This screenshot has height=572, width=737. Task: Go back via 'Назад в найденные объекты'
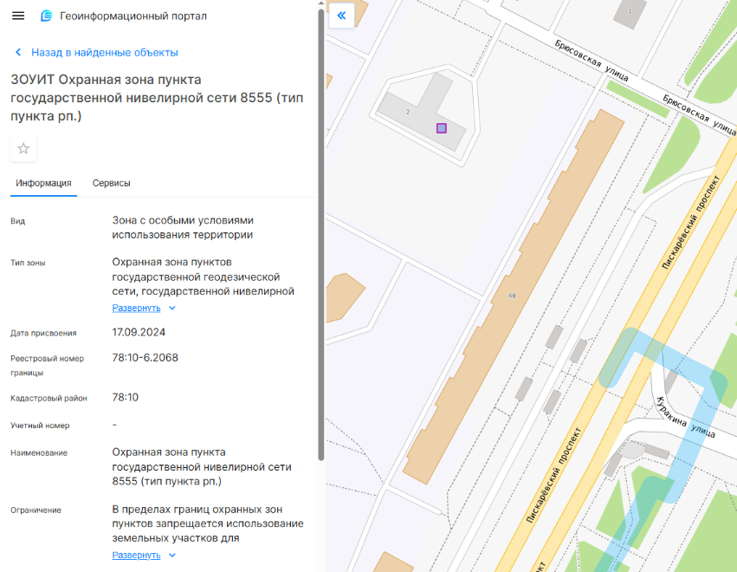104,52
